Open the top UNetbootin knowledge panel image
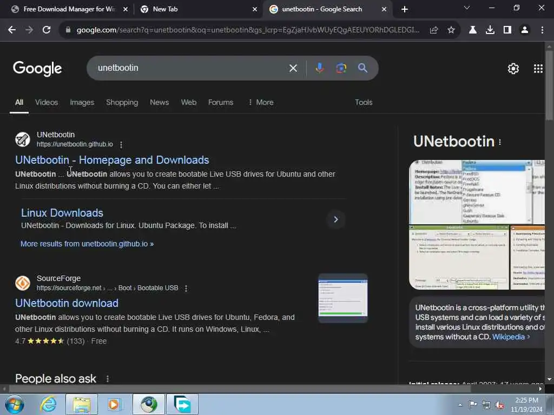The width and height of the screenshot is (554, 415). pos(477,192)
